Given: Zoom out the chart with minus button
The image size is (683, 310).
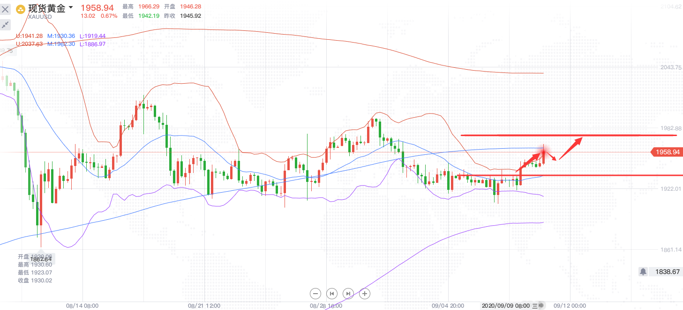Looking at the screenshot, I should pos(315,294).
